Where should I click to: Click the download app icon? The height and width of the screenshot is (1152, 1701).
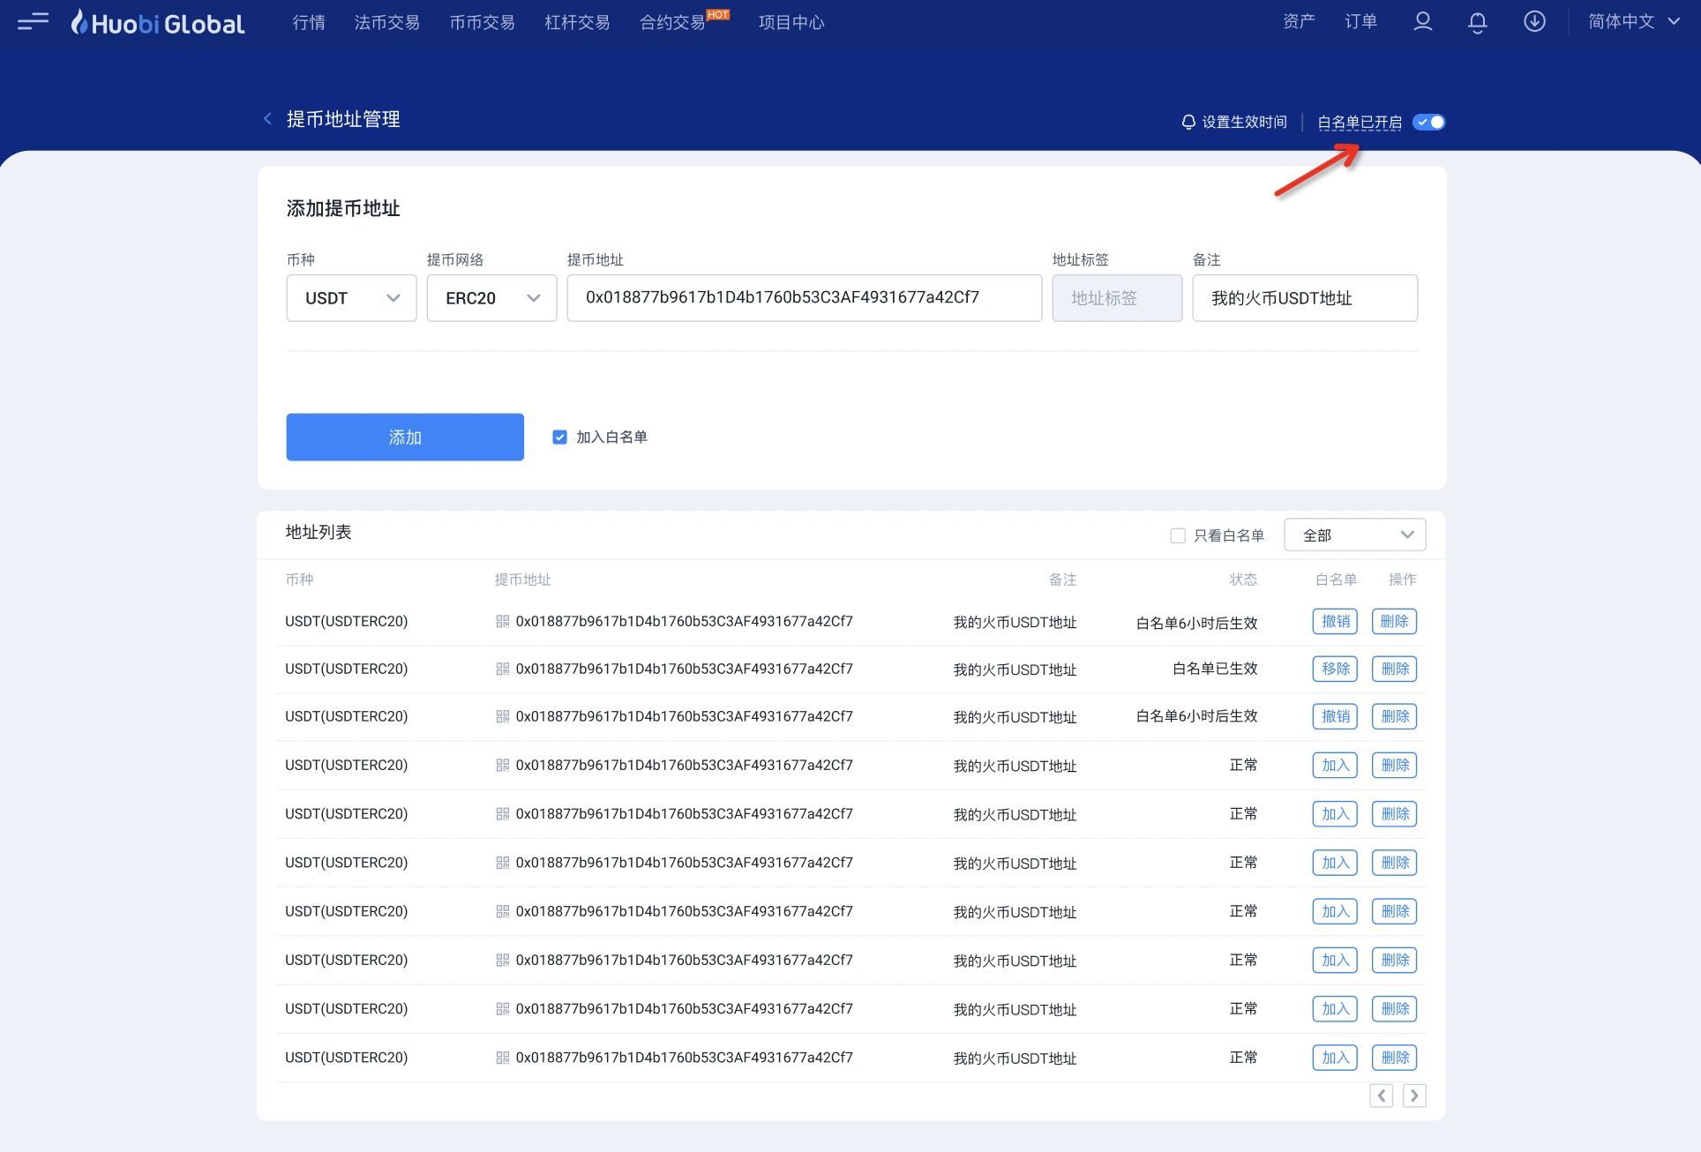click(1535, 22)
